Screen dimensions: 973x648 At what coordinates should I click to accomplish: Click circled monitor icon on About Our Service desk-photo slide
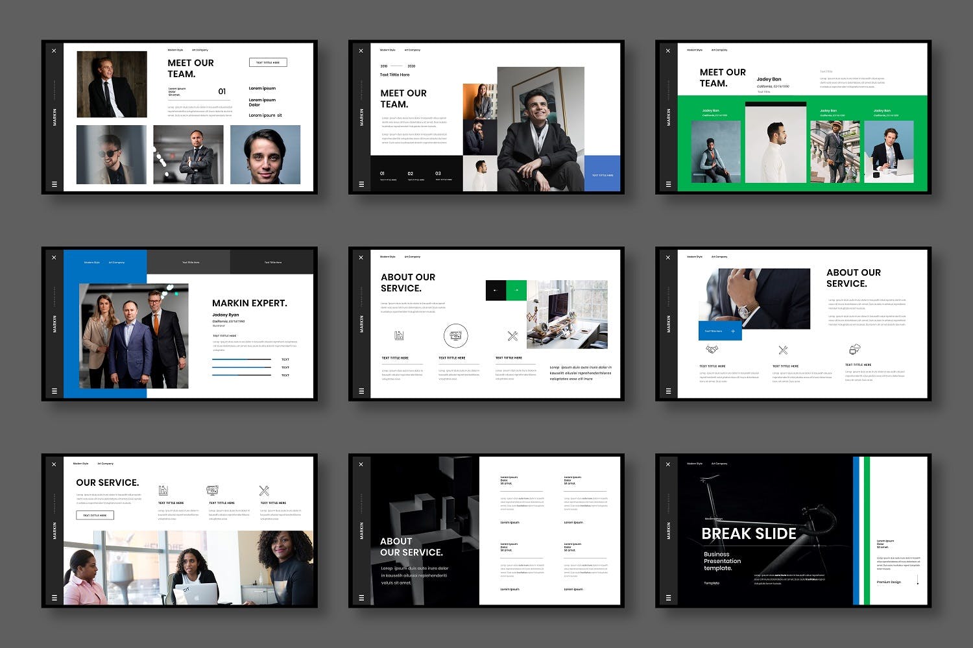click(455, 335)
